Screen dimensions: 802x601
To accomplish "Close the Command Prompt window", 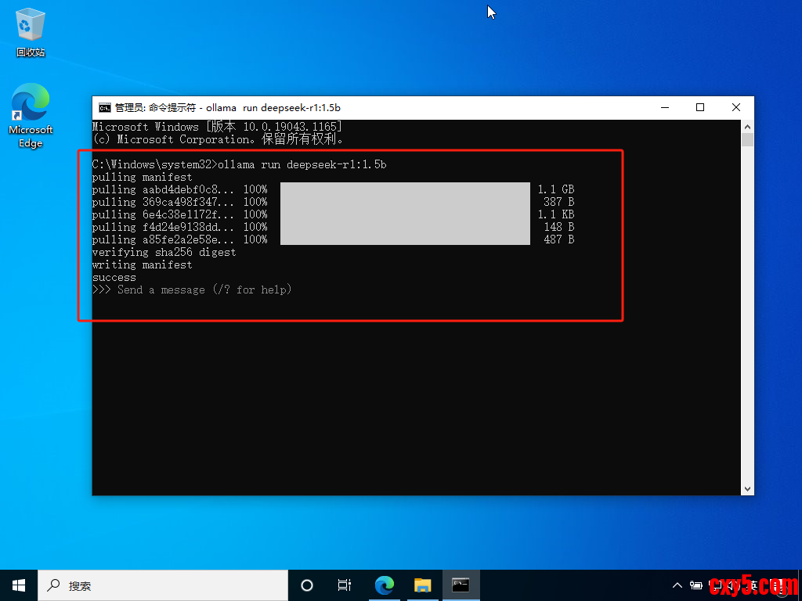I will (736, 108).
